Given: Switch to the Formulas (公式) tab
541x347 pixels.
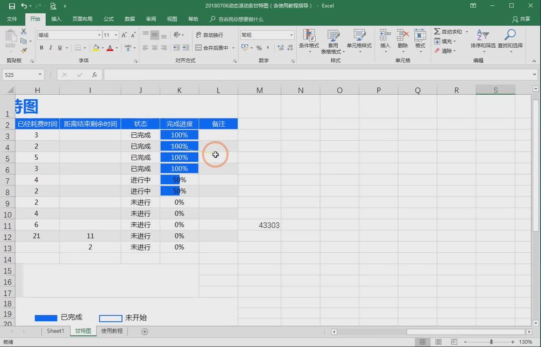Looking at the screenshot, I should 109,19.
